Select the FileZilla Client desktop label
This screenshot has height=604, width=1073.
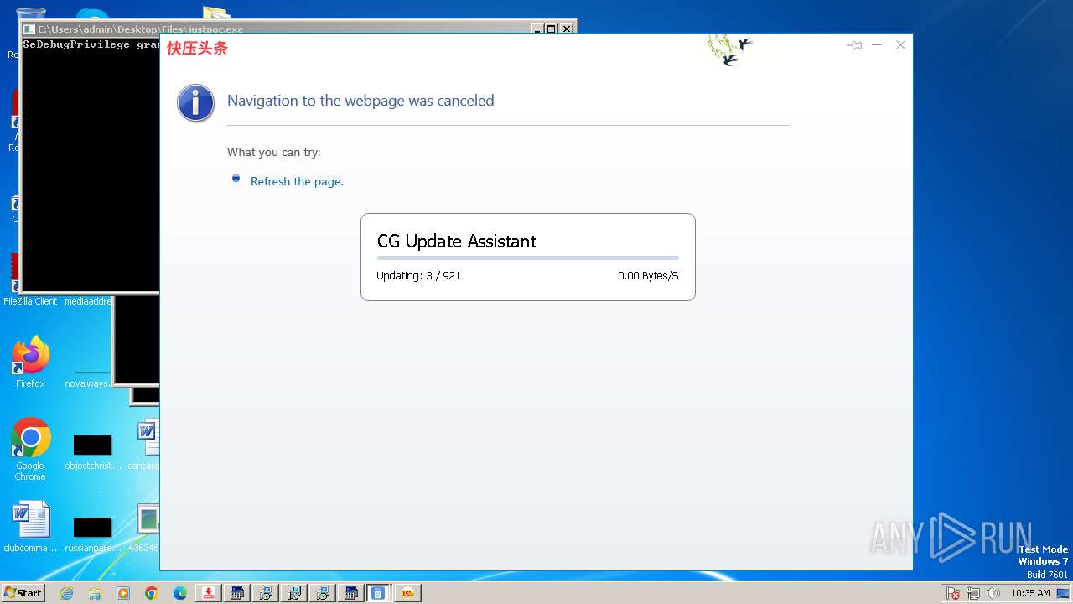pyautogui.click(x=30, y=301)
